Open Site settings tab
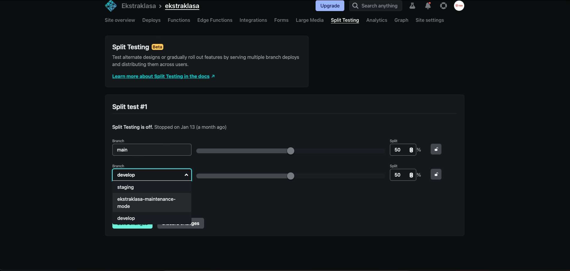 (430, 20)
